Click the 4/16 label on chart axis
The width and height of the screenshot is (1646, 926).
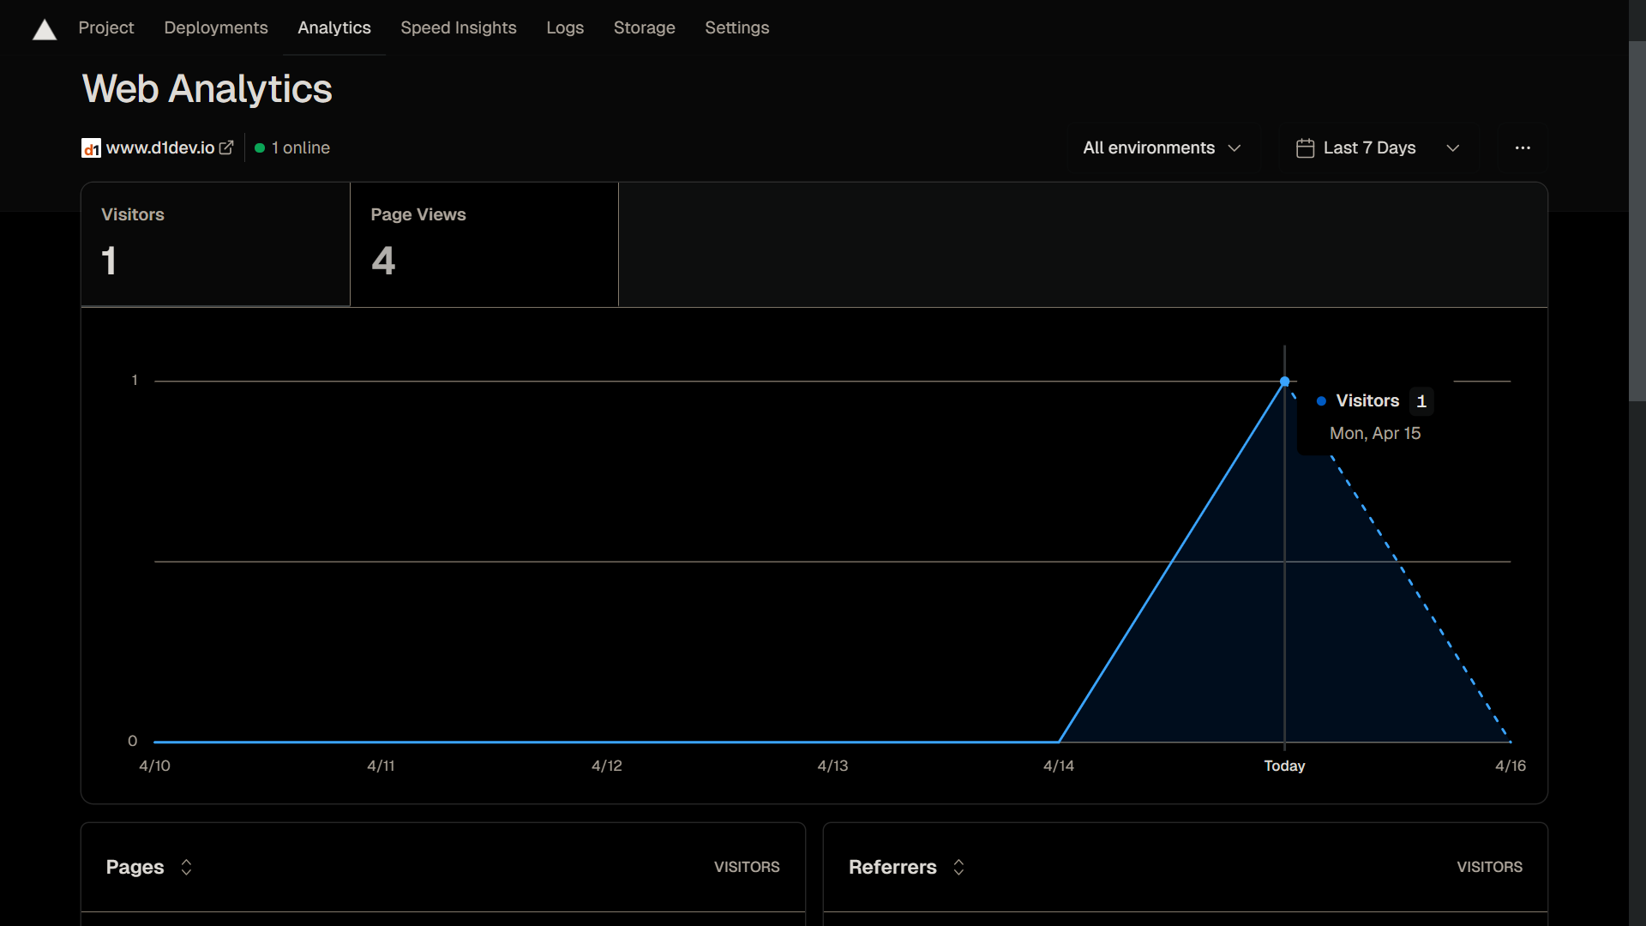point(1511,766)
